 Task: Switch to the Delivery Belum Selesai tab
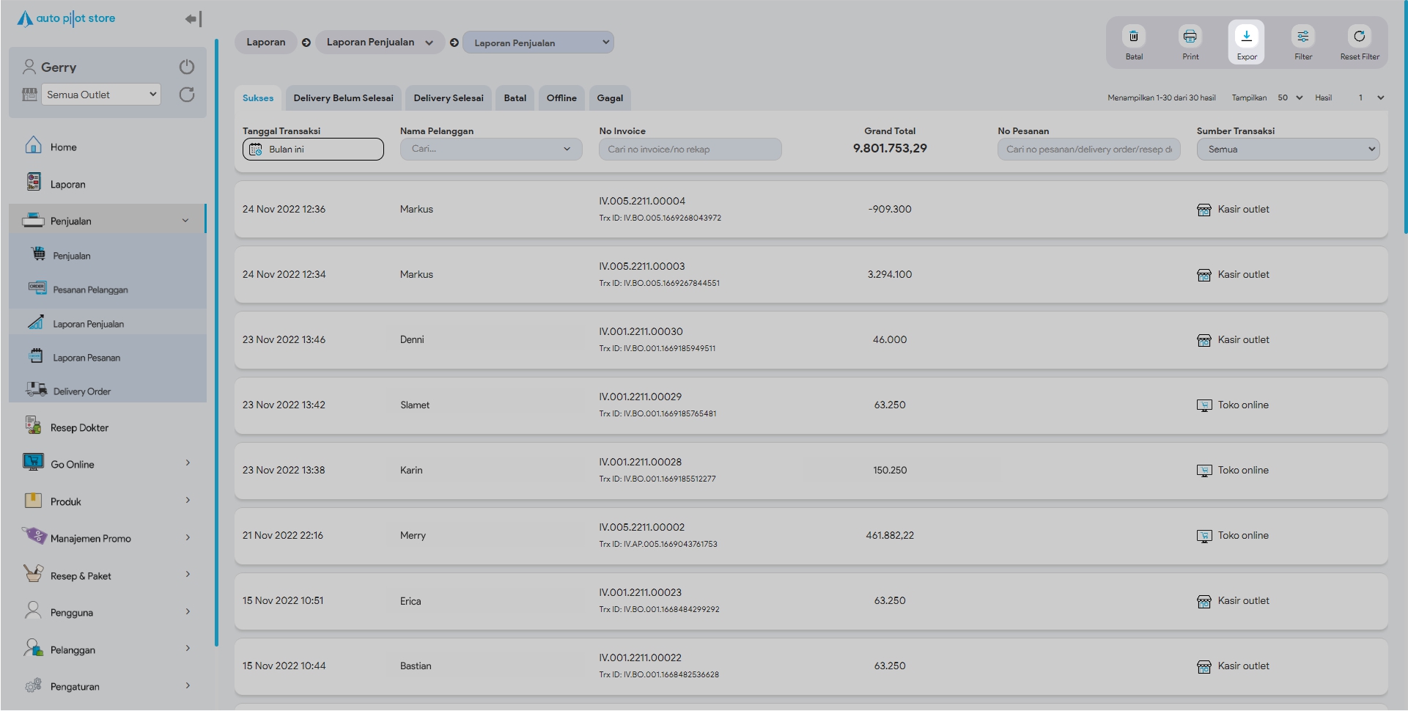click(343, 98)
